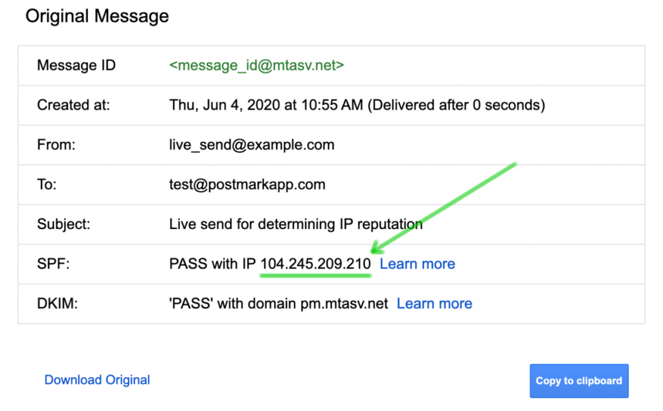This screenshot has width=663, height=411.
Task: Click the Message ID row label
Action: tap(76, 65)
